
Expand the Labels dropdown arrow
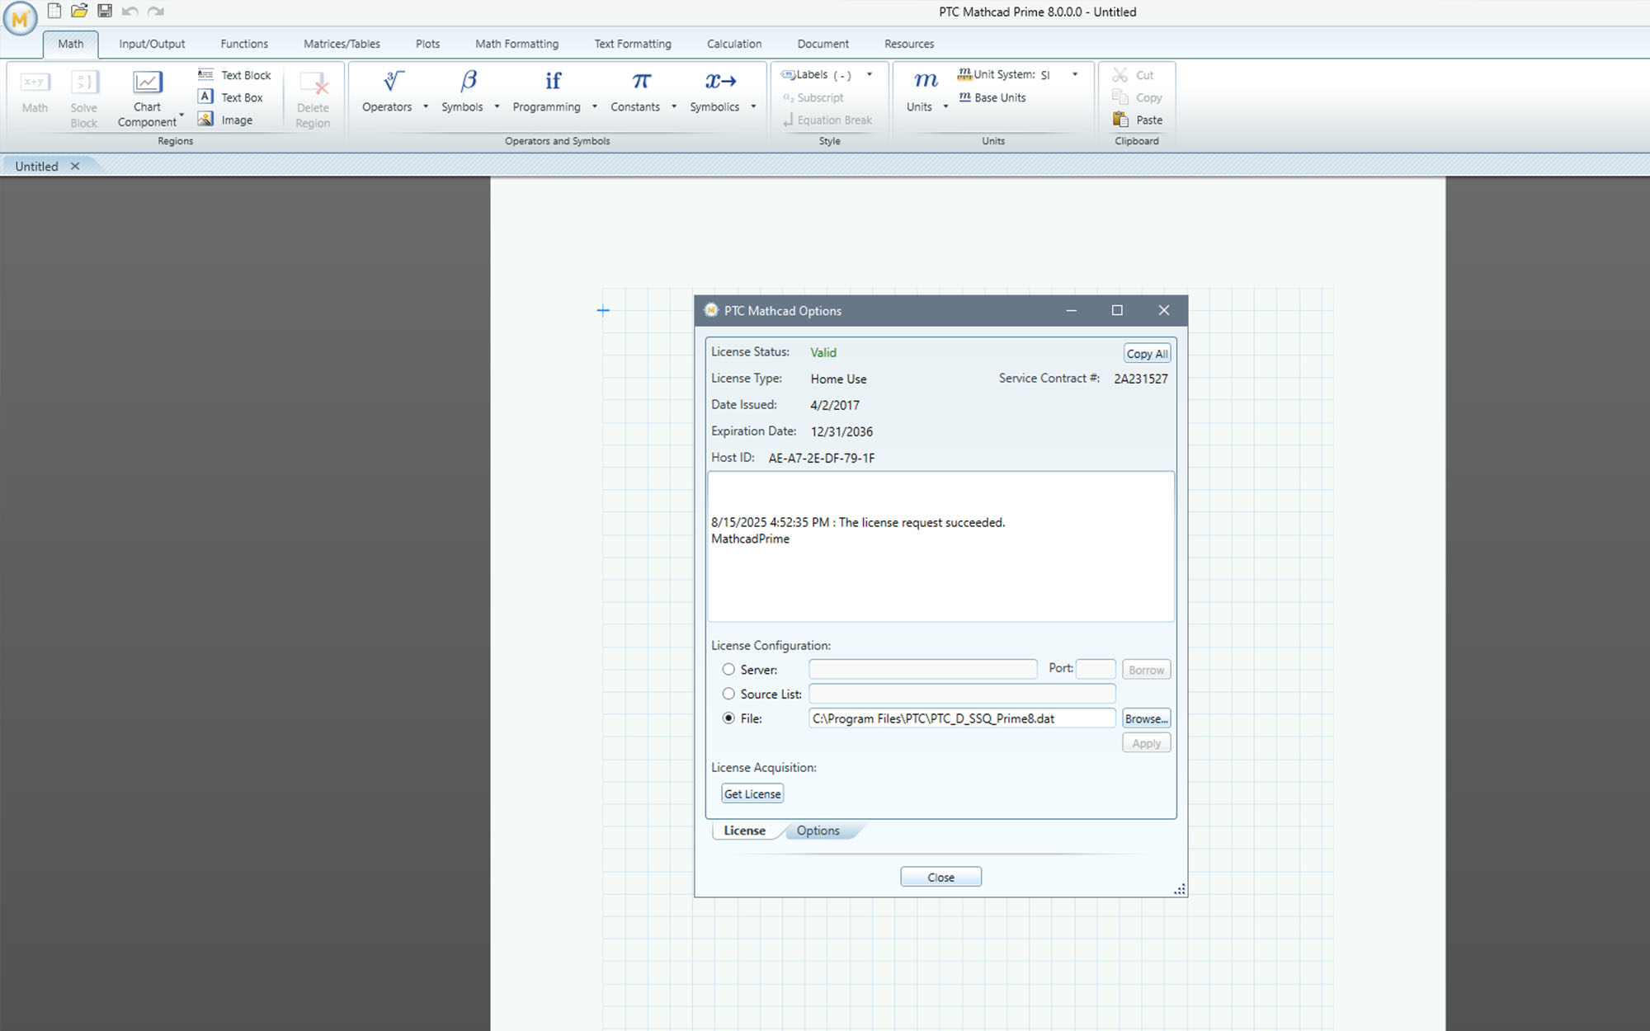click(870, 74)
